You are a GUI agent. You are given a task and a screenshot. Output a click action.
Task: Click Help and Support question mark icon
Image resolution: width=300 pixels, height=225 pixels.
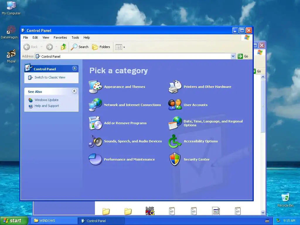click(x=30, y=106)
